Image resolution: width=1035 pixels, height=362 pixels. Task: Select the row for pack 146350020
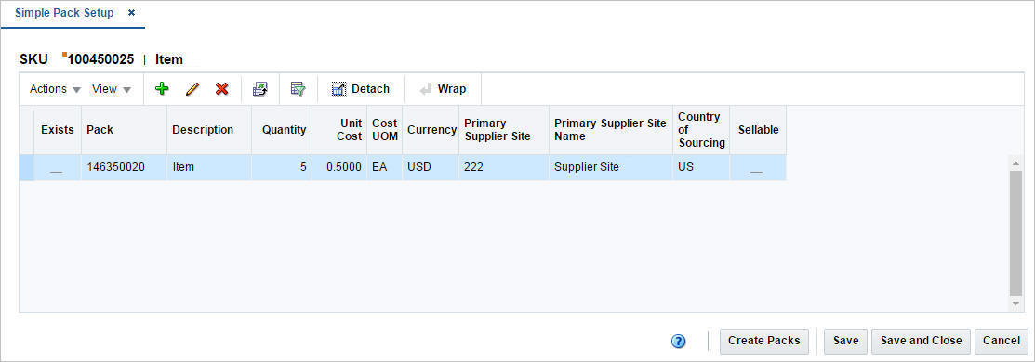pos(403,167)
